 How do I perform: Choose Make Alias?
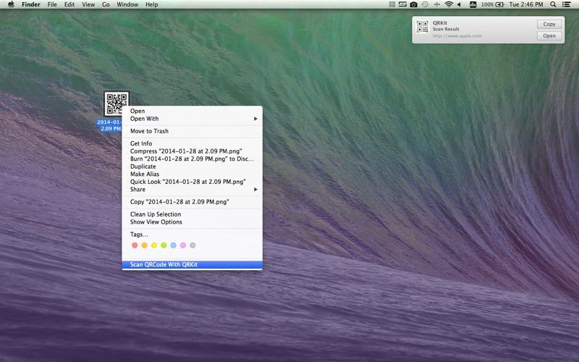click(x=192, y=174)
